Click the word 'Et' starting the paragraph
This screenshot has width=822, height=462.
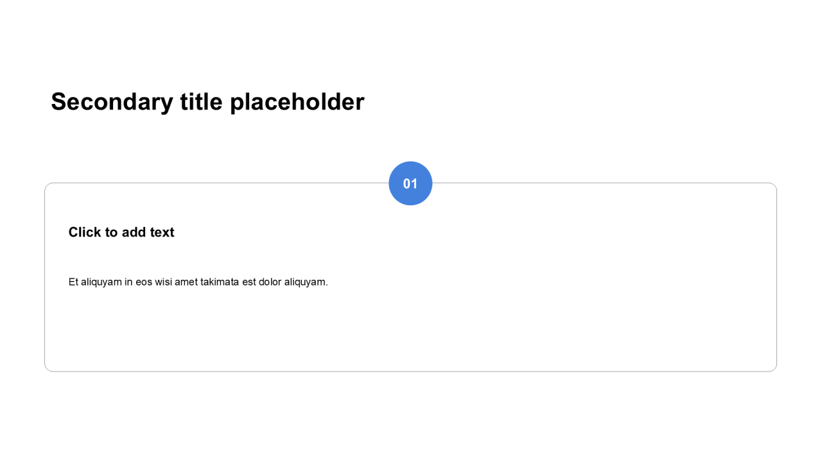coord(73,282)
